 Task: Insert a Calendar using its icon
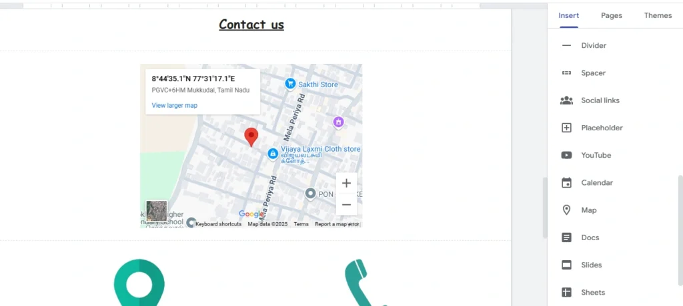click(566, 183)
